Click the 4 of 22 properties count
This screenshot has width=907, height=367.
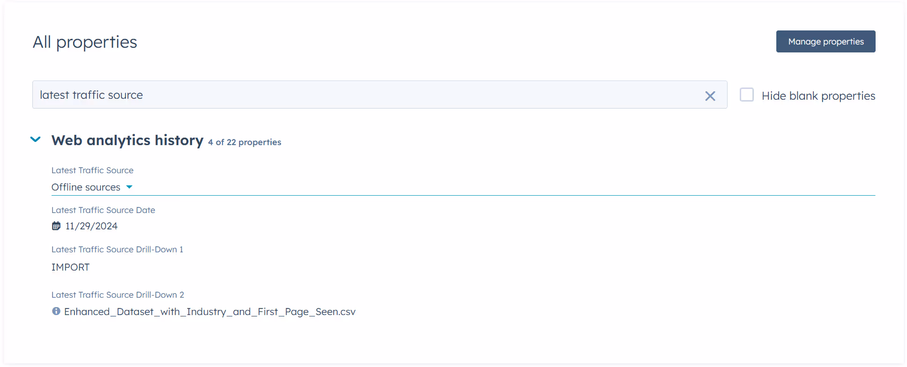pos(245,142)
